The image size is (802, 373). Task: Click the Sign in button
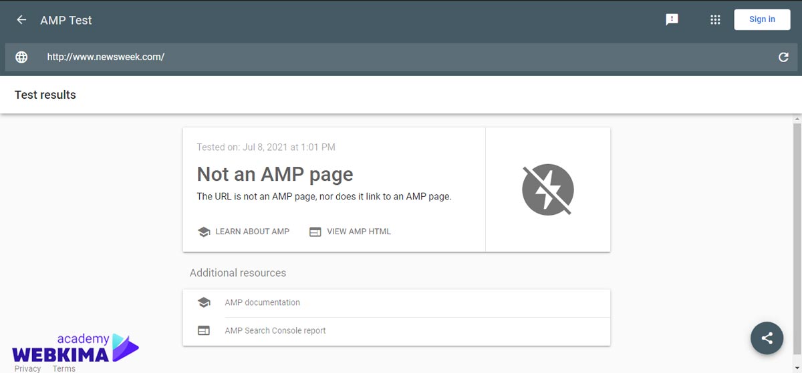tap(762, 19)
